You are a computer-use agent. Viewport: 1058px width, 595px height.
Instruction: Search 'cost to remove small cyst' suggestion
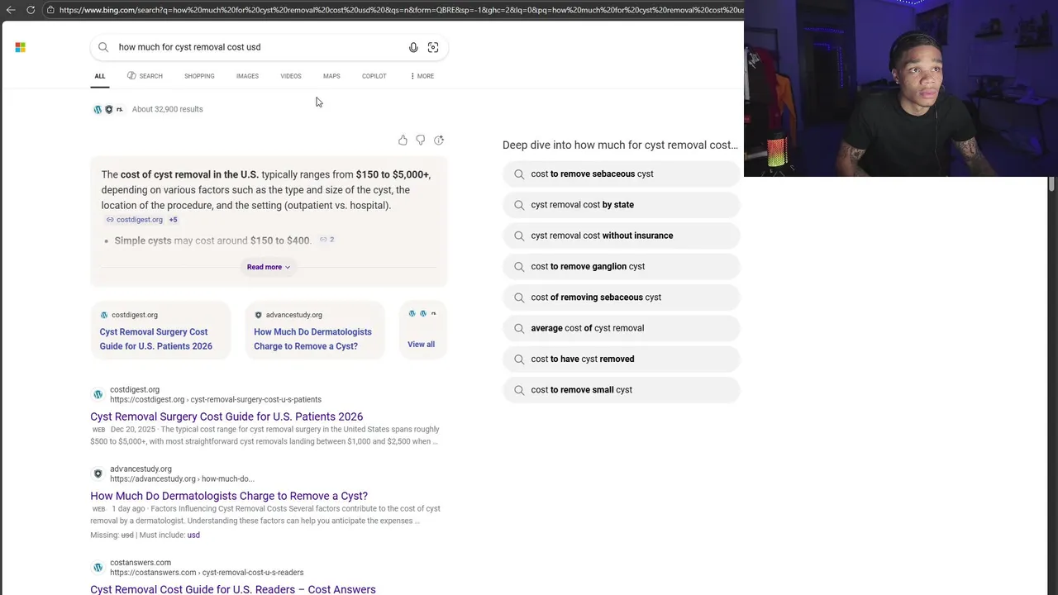(x=621, y=390)
